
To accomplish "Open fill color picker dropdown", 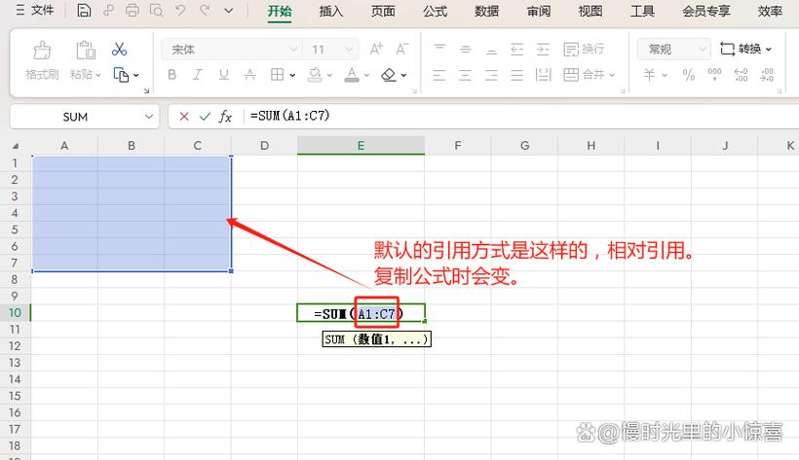I will coord(329,75).
